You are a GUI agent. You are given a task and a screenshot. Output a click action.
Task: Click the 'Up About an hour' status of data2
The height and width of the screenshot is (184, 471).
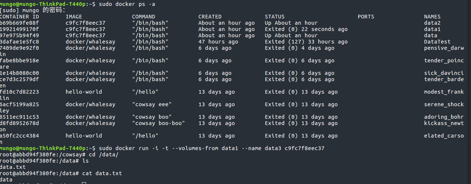(x=291, y=23)
